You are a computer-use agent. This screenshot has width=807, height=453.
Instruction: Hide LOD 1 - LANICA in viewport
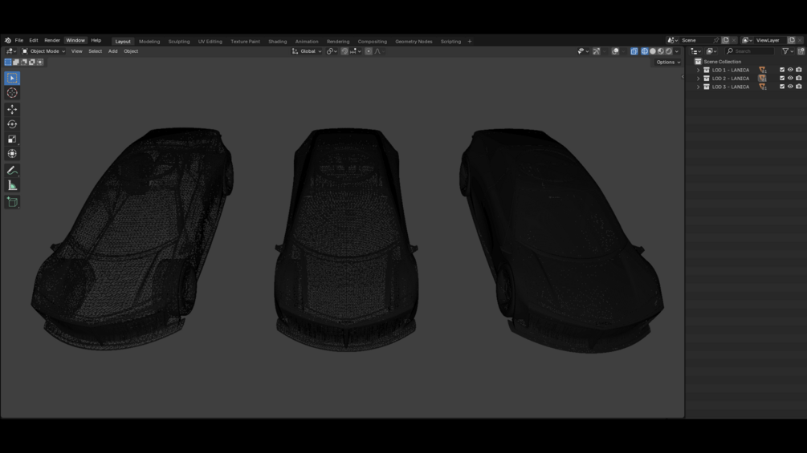click(x=790, y=70)
